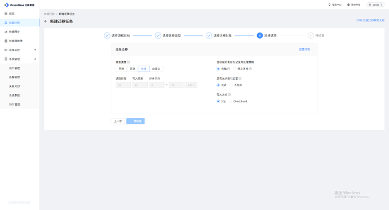The height and width of the screenshot is (210, 389).
Task: Click the 数据迁移 breadcrumb link
Action: point(50,14)
